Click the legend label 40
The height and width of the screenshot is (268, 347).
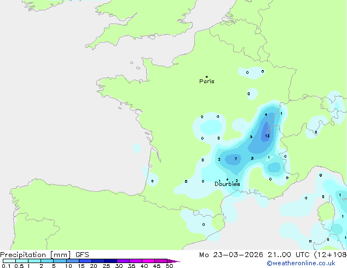coord(144,266)
